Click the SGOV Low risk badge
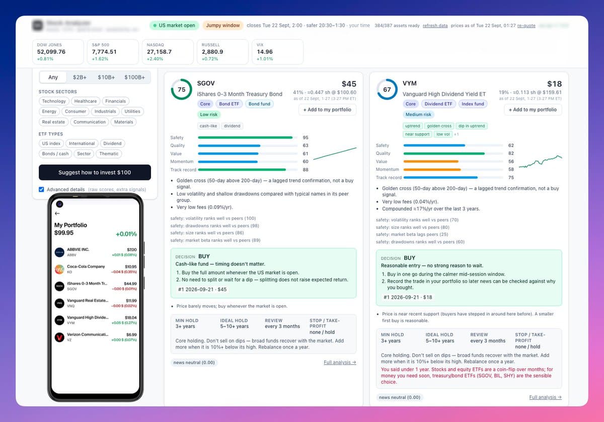 click(208, 115)
